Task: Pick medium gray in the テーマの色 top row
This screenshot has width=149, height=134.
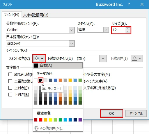Action: 65,80
